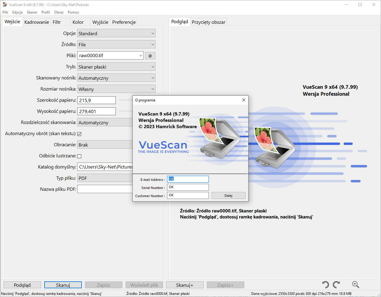Click the Podgląd button at bottom

[22, 285]
